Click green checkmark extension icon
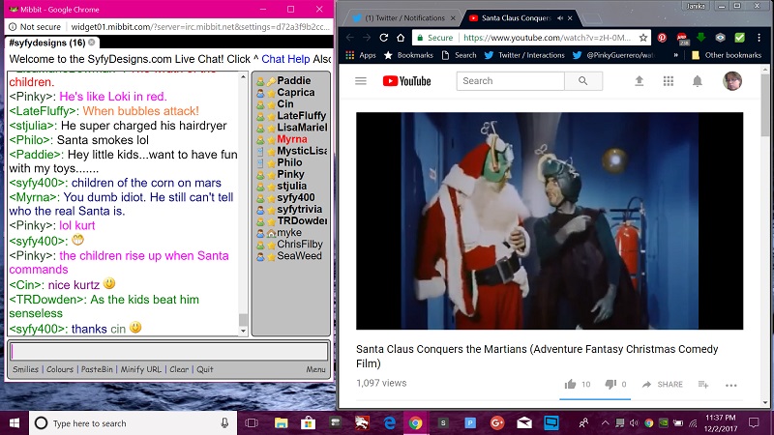Viewport: 774px width, 435px height. click(x=739, y=38)
